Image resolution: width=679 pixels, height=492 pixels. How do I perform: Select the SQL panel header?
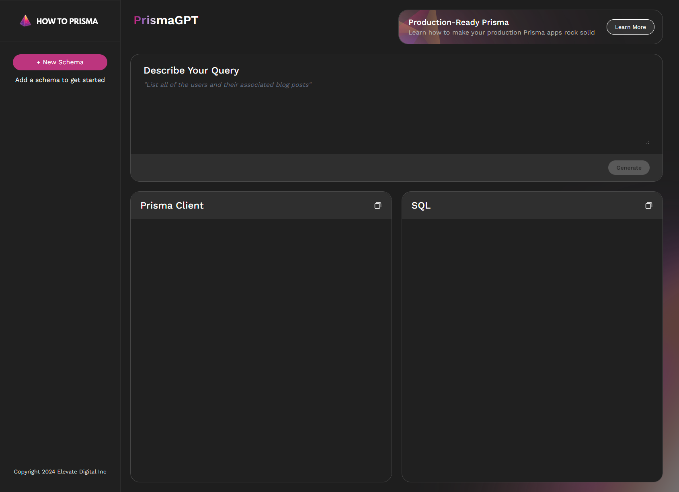click(532, 205)
